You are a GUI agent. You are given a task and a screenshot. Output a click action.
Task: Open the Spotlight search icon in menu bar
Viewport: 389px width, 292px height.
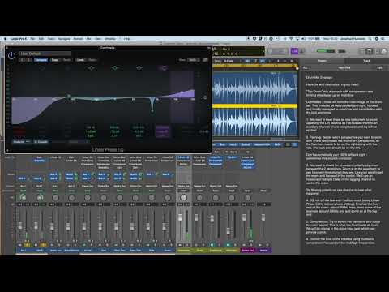coord(370,39)
